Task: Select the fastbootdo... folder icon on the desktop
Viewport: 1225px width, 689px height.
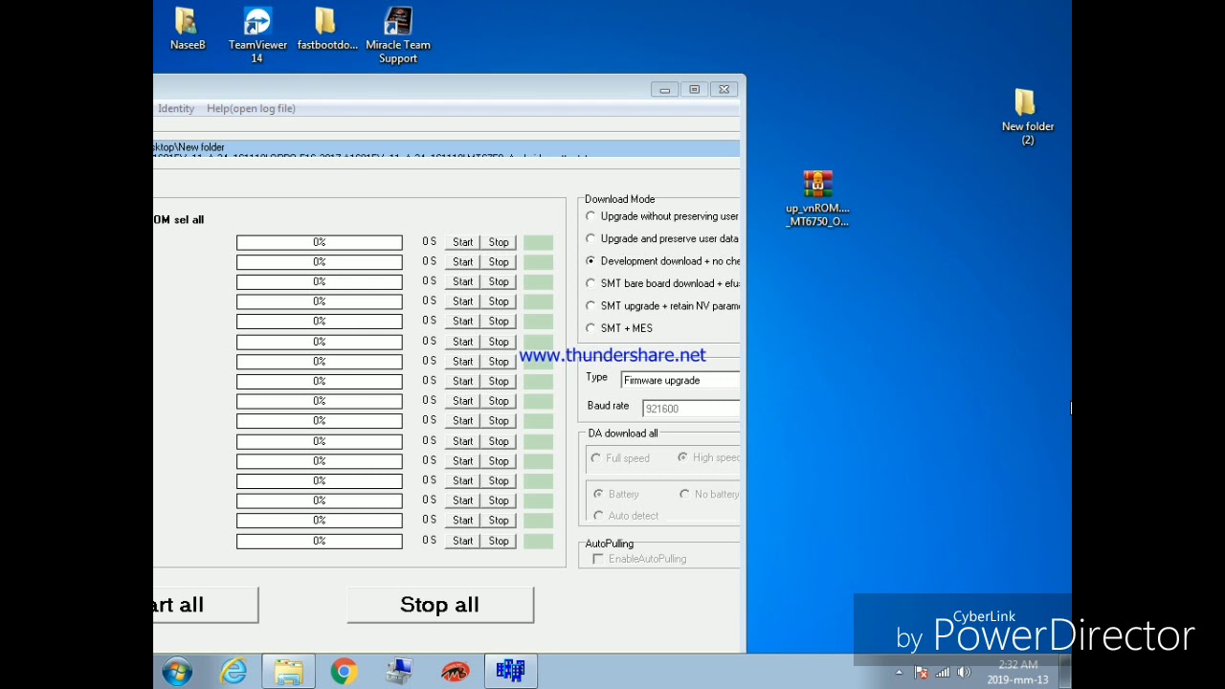Action: coord(327,30)
